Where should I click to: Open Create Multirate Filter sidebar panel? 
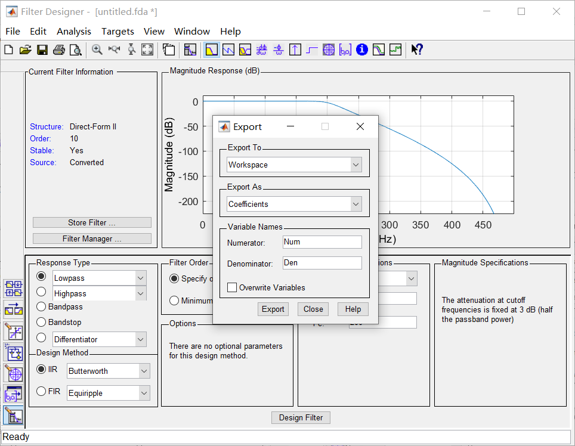[14, 289]
